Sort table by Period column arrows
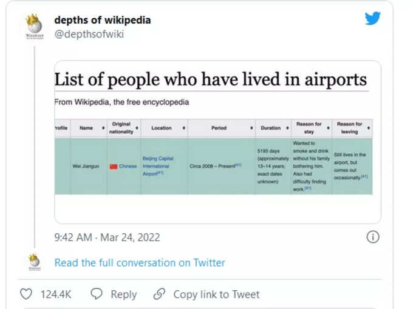This screenshot has height=309, width=413. pyautogui.click(x=251, y=128)
